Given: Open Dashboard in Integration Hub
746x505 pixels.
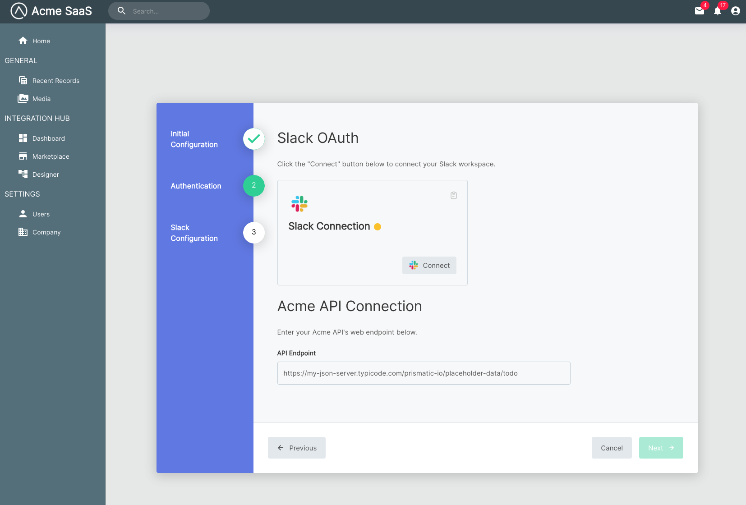Looking at the screenshot, I should [x=49, y=138].
